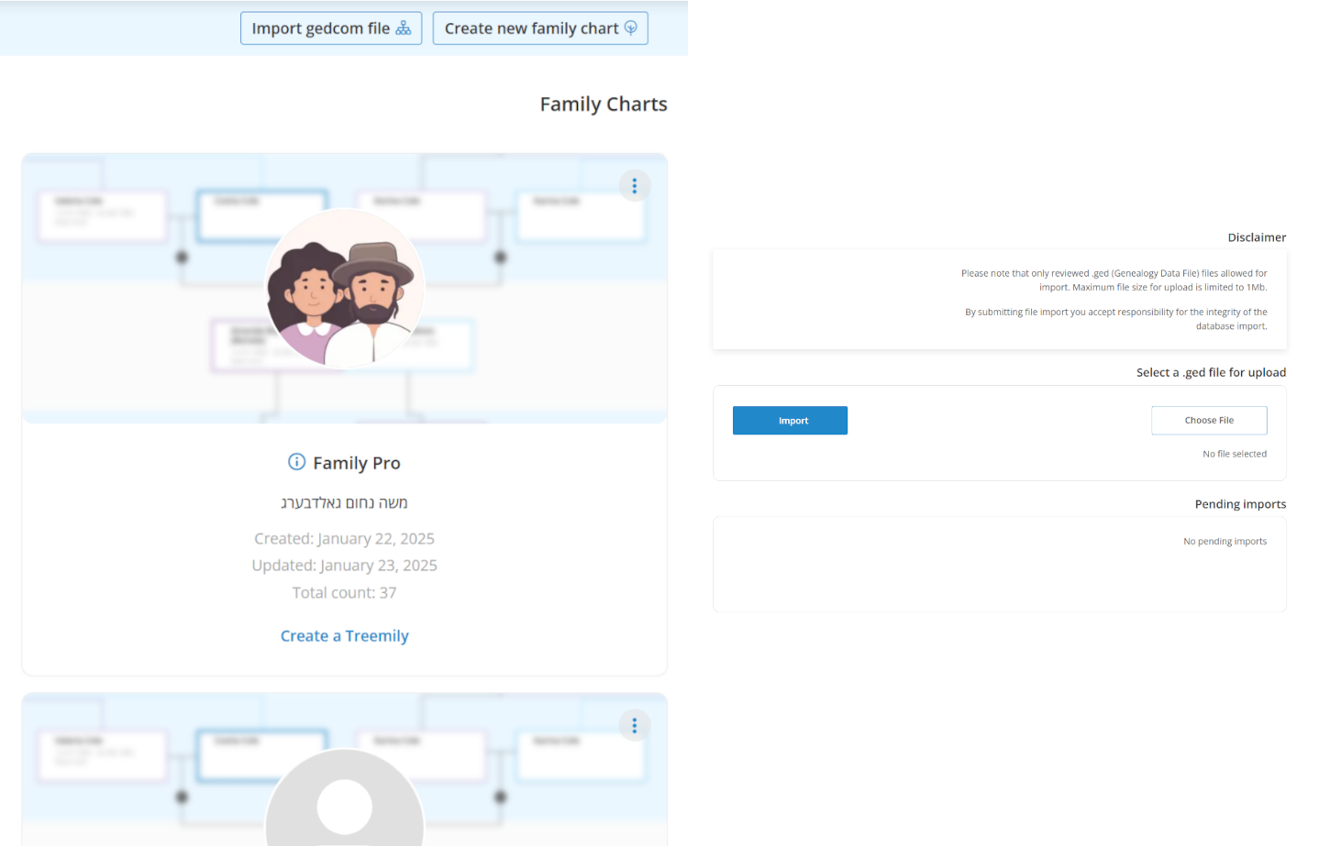
Task: Follow the Create a Treemily link
Action: point(345,636)
